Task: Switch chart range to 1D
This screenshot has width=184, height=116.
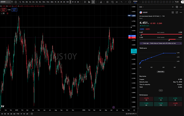Action: (2, 114)
